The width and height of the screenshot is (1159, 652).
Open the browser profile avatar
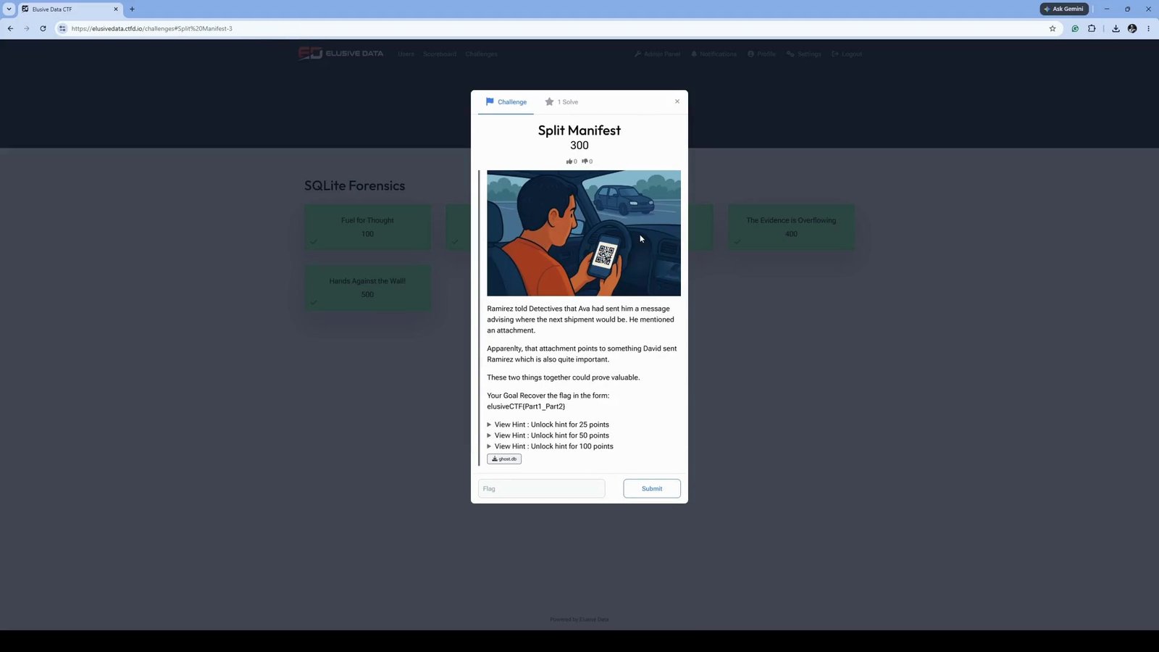[x=1132, y=28]
